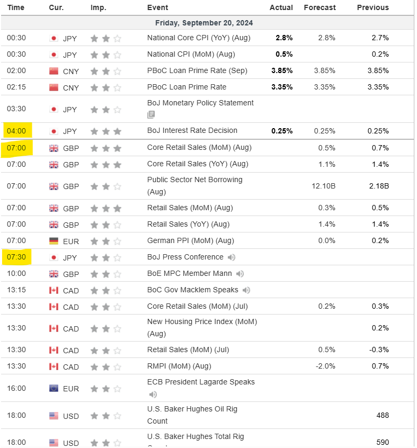Click the US flag in the Oil Rig Count row
Image resolution: width=417 pixels, height=448 pixels.
point(54,416)
